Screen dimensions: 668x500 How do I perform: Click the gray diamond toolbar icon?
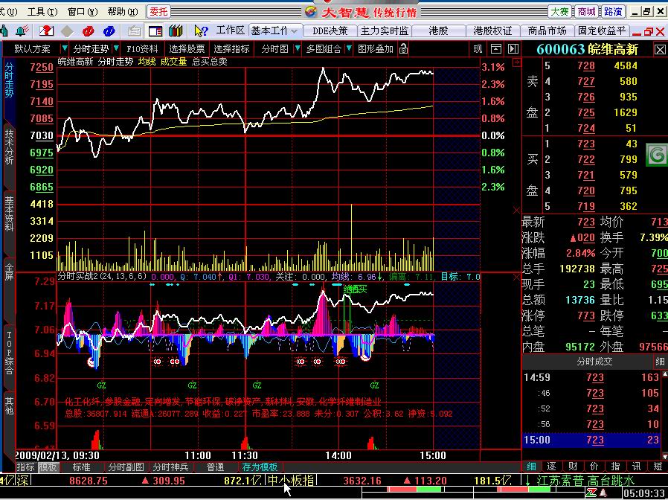(x=67, y=31)
